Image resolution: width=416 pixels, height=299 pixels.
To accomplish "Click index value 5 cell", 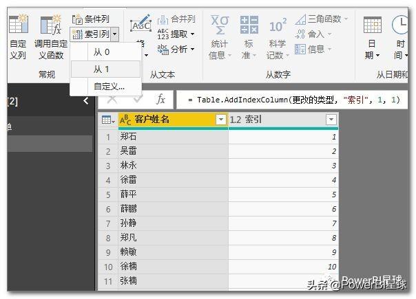I will [x=283, y=195].
